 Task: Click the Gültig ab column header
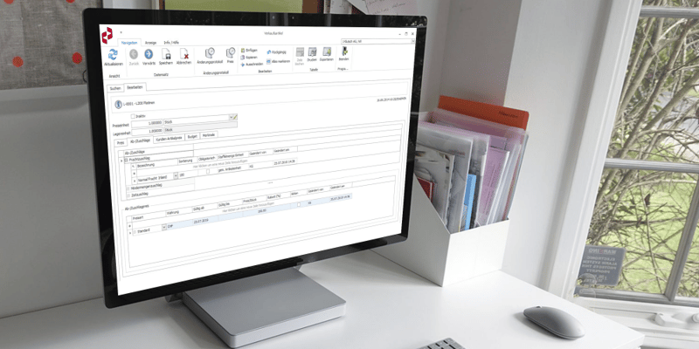click(204, 209)
